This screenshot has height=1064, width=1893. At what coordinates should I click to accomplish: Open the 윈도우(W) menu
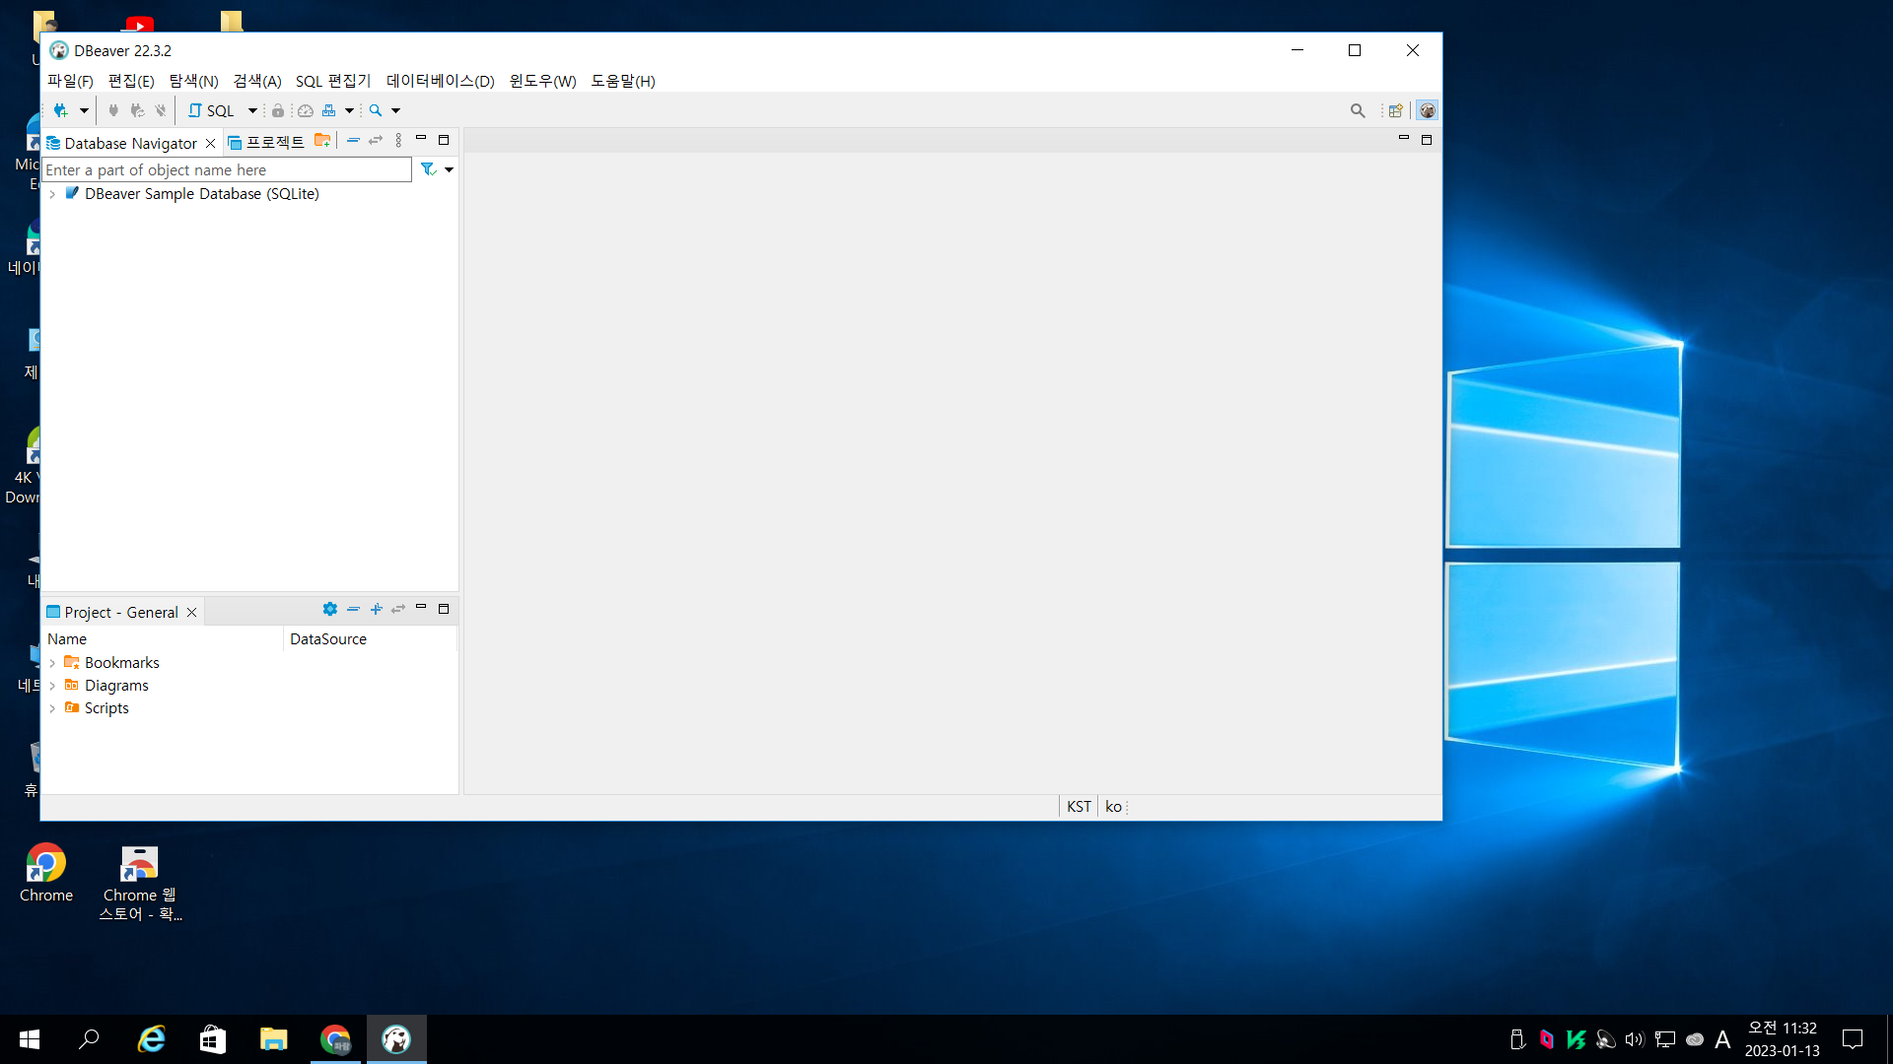click(x=542, y=81)
